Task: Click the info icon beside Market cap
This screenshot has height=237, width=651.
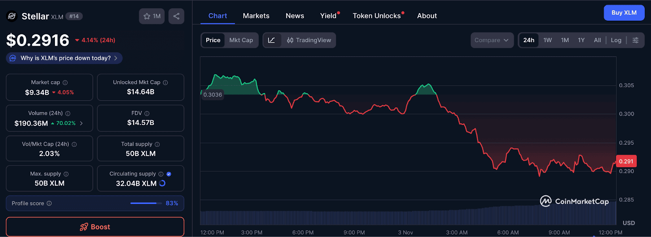Action: tap(65, 82)
